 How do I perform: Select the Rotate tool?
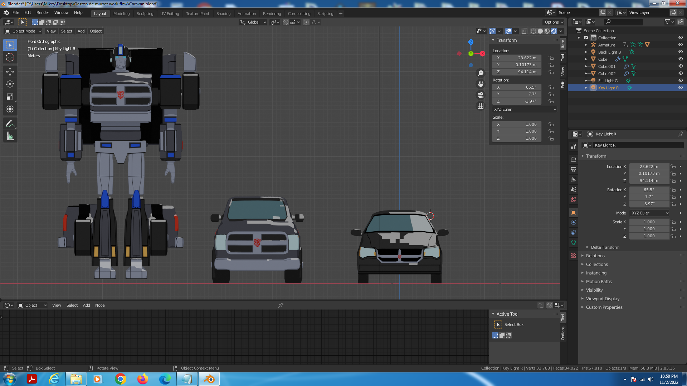[10, 84]
